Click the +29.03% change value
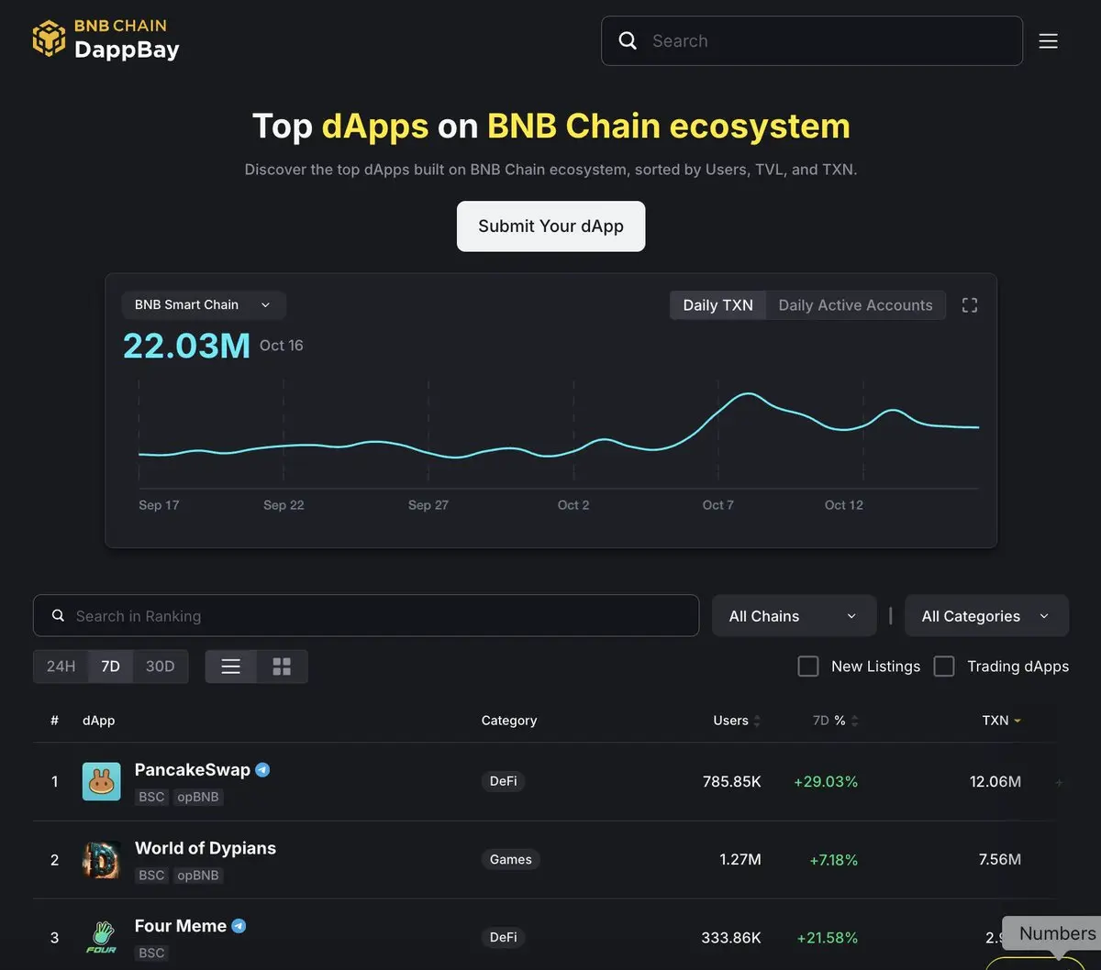The image size is (1101, 970). [x=826, y=782]
